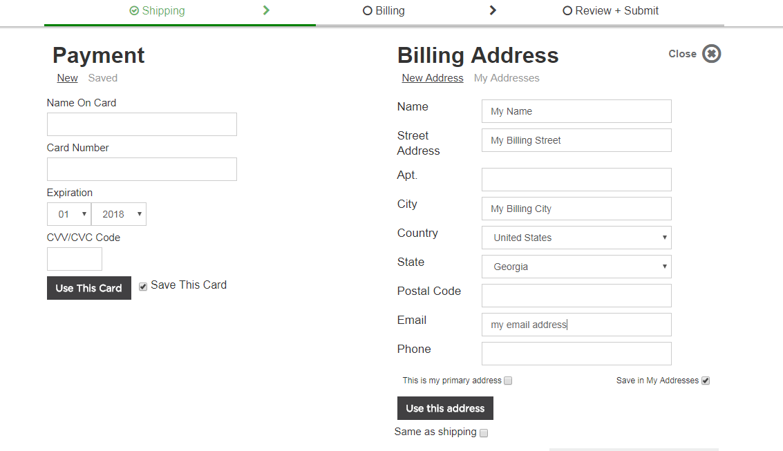The image size is (783, 451).
Task: Uncheck Save in My Addresses
Action: click(x=705, y=381)
